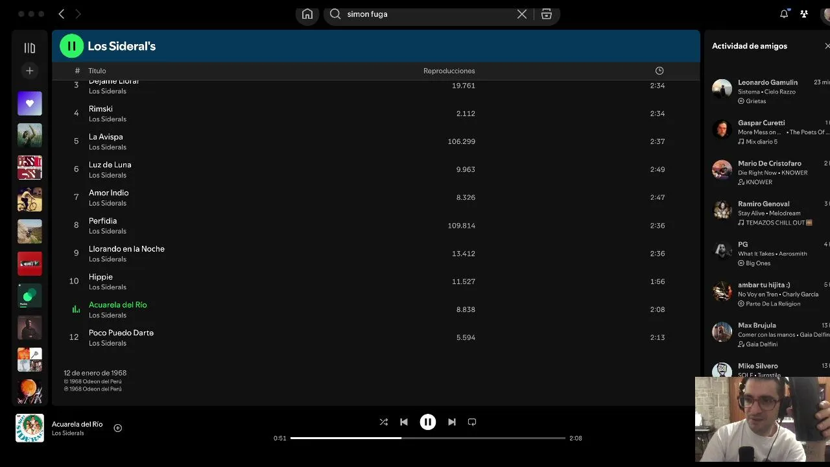Open 'Mix diario 5' playlist from Gaspar Curetti
Image resolution: width=830 pixels, height=467 pixels.
(x=761, y=141)
